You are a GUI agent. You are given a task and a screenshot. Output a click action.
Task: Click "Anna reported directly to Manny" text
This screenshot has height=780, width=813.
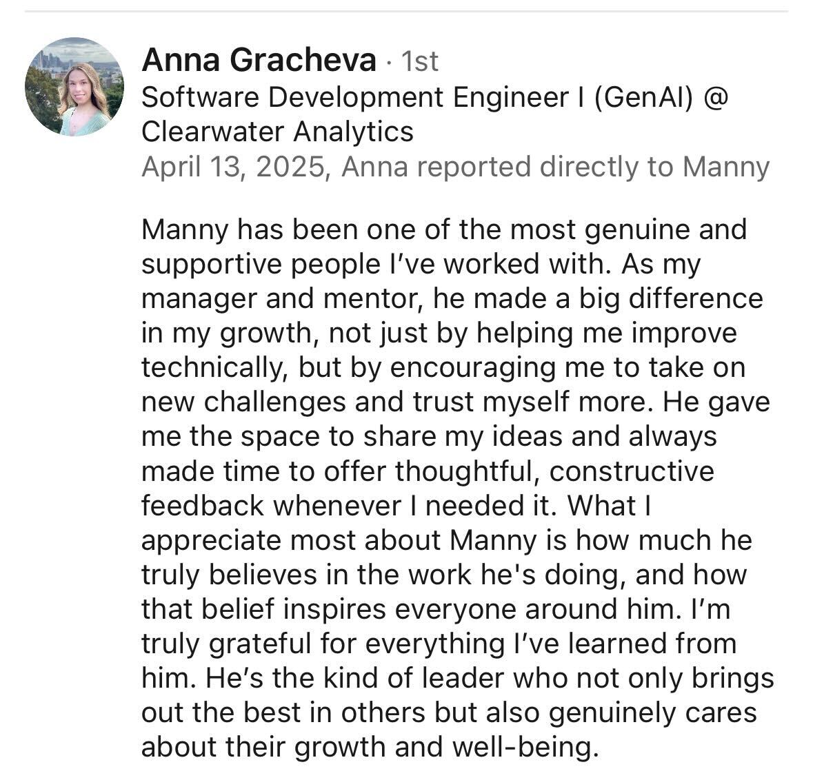(555, 167)
